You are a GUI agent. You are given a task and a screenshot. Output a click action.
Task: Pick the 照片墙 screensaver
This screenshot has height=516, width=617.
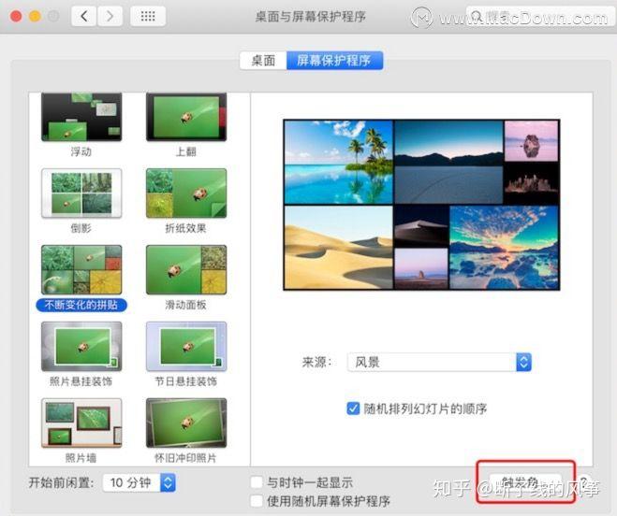click(81, 423)
